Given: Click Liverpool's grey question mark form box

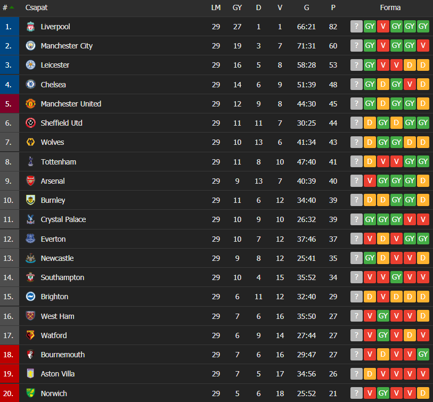Looking at the screenshot, I should 356,27.
